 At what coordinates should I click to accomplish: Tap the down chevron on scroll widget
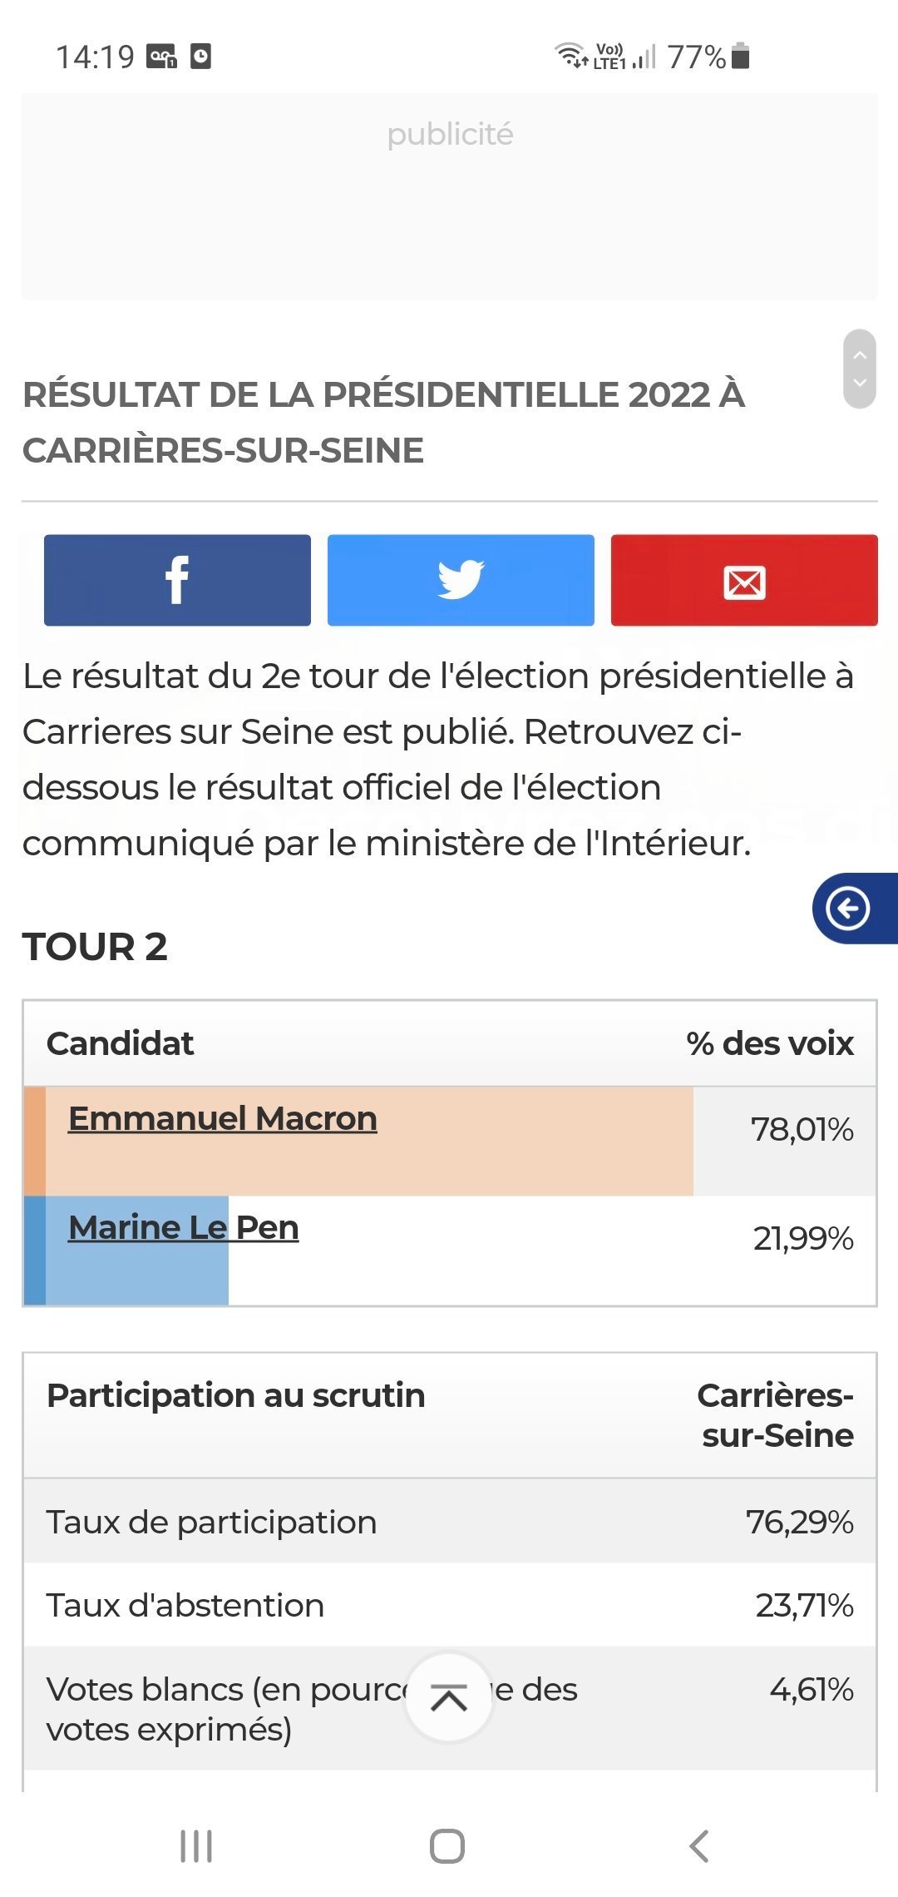coord(860,383)
